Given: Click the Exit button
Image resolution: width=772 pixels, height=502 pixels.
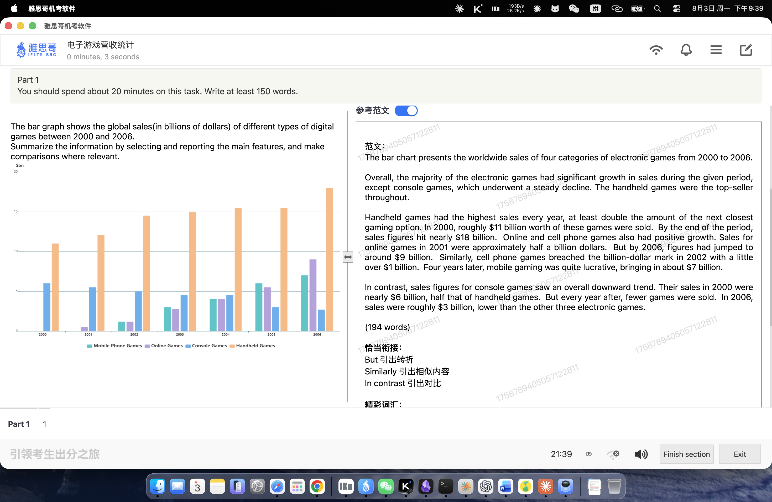Looking at the screenshot, I should (739, 454).
